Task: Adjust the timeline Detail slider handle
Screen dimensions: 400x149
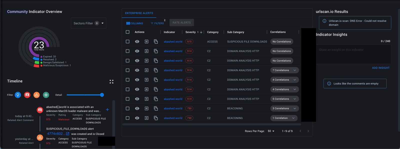Action: click(x=102, y=95)
